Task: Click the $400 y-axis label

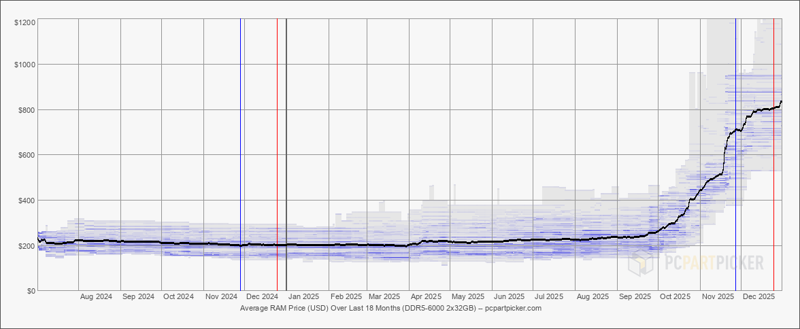Action: 27,200
